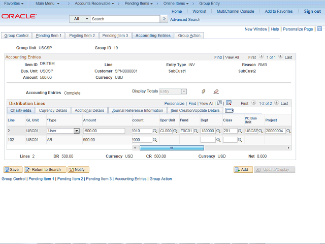Open Oper Unit lookup for CL000

coord(175,131)
